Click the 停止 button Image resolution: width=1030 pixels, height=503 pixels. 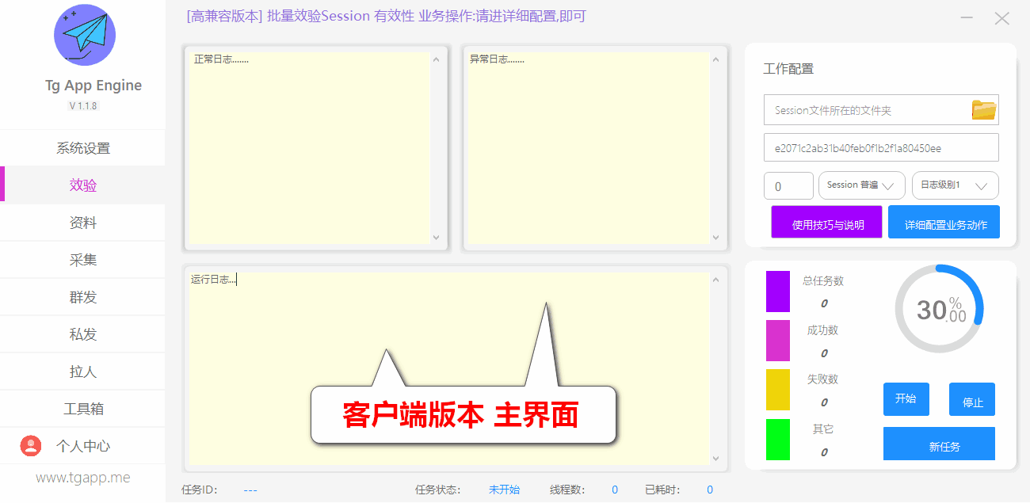pos(971,400)
